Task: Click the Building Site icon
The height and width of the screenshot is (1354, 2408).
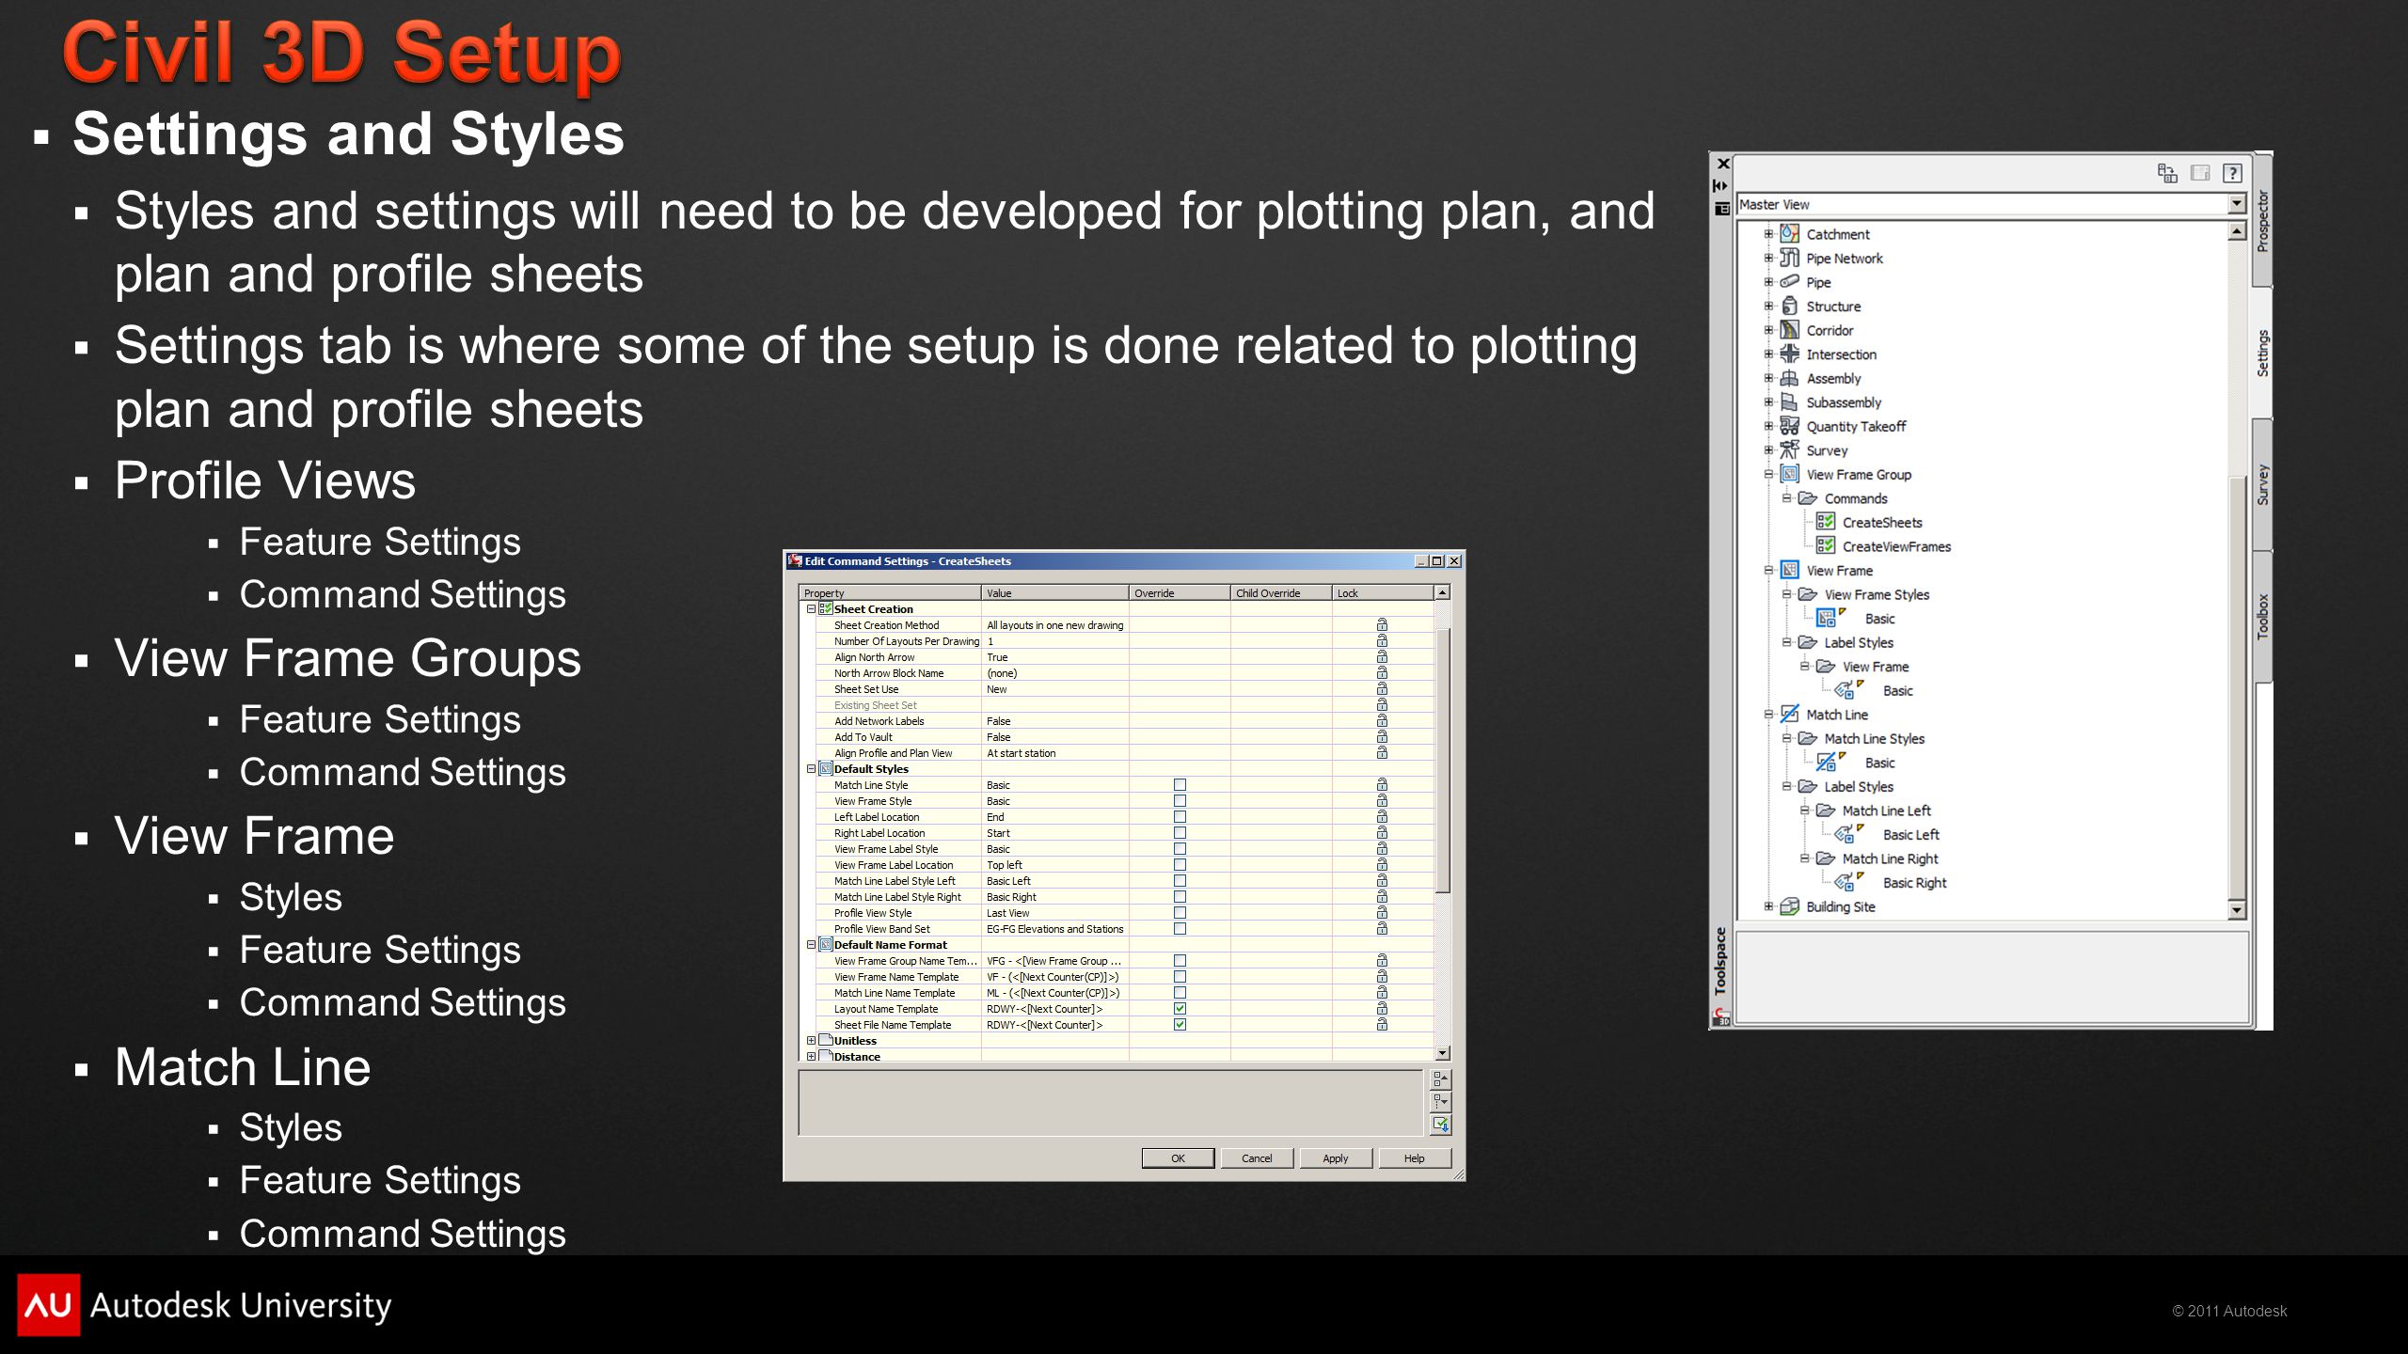Action: point(1789,905)
